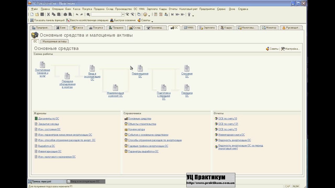Switch to Панель функций window button
The height and width of the screenshot is (188, 335).
(x=47, y=181)
